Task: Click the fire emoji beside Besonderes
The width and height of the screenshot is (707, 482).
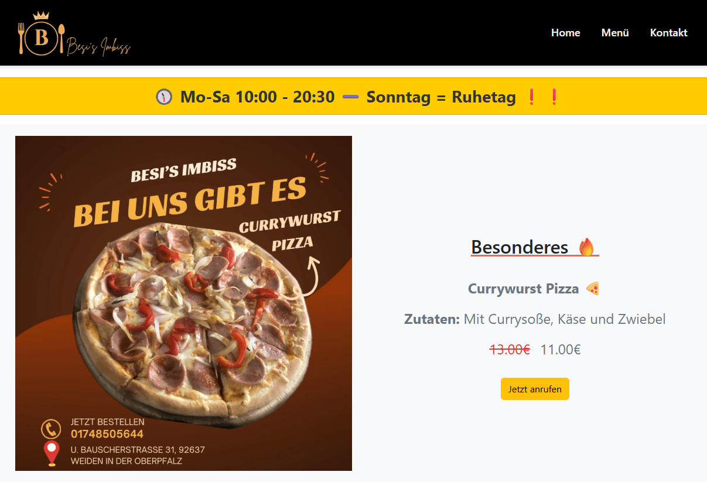Action: click(x=586, y=247)
